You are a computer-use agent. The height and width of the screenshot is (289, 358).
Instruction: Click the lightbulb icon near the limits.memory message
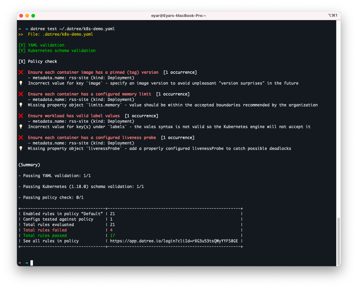pyautogui.click(x=21, y=105)
